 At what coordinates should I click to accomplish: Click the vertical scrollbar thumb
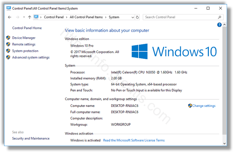point(224,80)
